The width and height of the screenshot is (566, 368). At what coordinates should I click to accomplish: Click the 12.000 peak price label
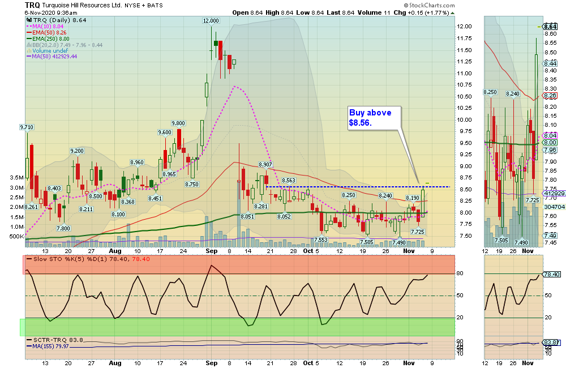coord(211,20)
